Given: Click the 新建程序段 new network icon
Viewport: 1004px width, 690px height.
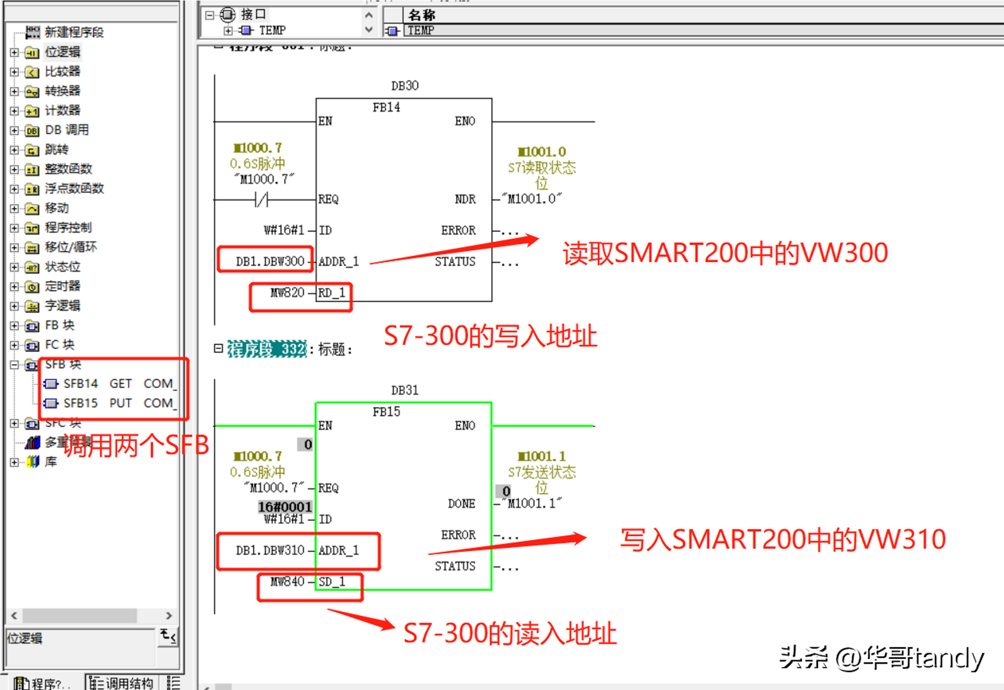Looking at the screenshot, I should pos(32,32).
